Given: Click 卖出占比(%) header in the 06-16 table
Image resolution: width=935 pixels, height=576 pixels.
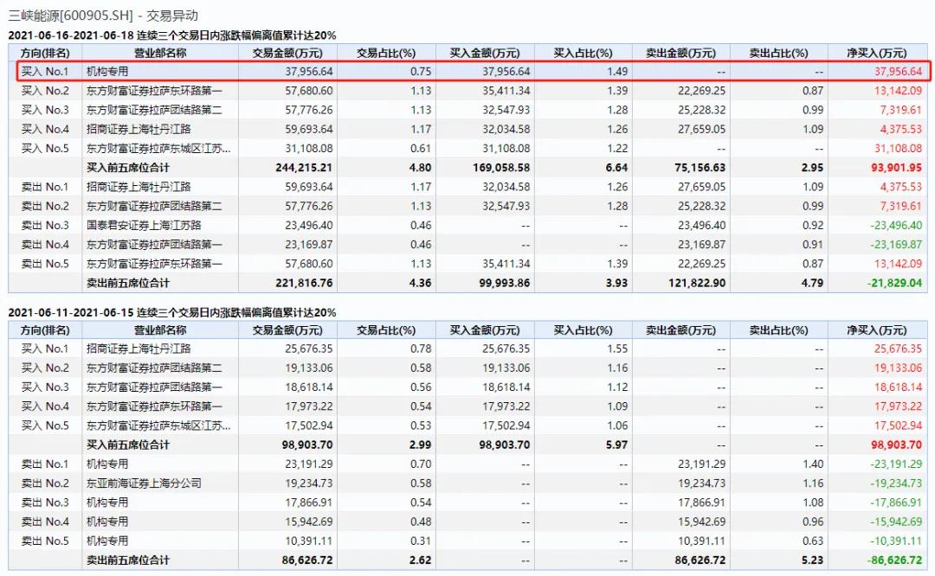Looking at the screenshot, I should pyautogui.click(x=779, y=53).
